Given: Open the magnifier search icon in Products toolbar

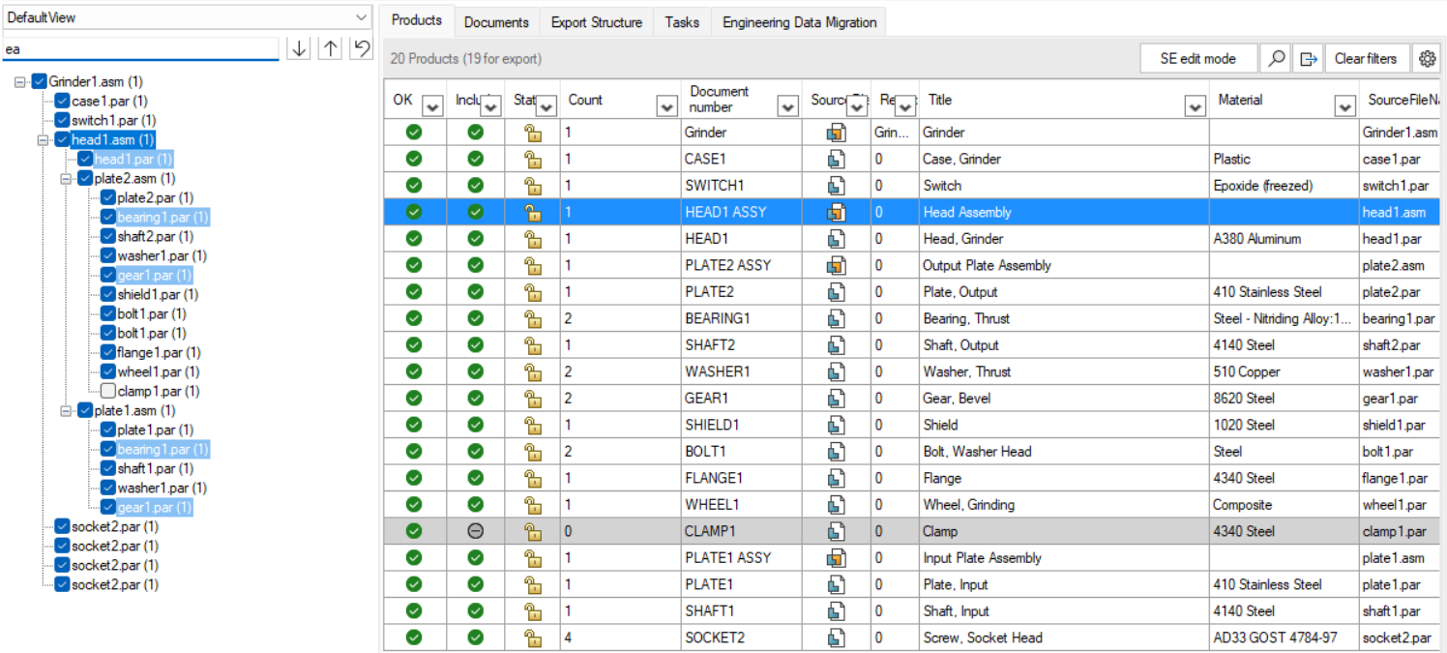Looking at the screenshot, I should 1277,58.
